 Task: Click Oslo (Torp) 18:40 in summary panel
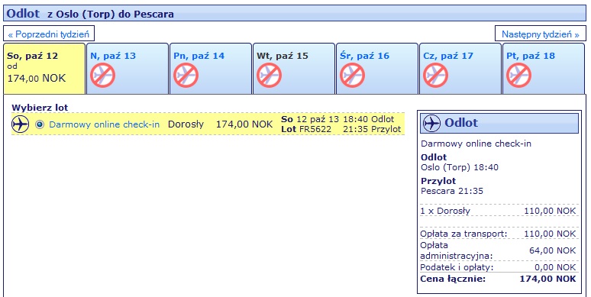(x=460, y=167)
